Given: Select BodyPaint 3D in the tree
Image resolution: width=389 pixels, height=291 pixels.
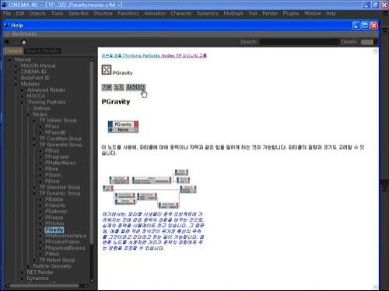Looking at the screenshot, I should [35, 78].
